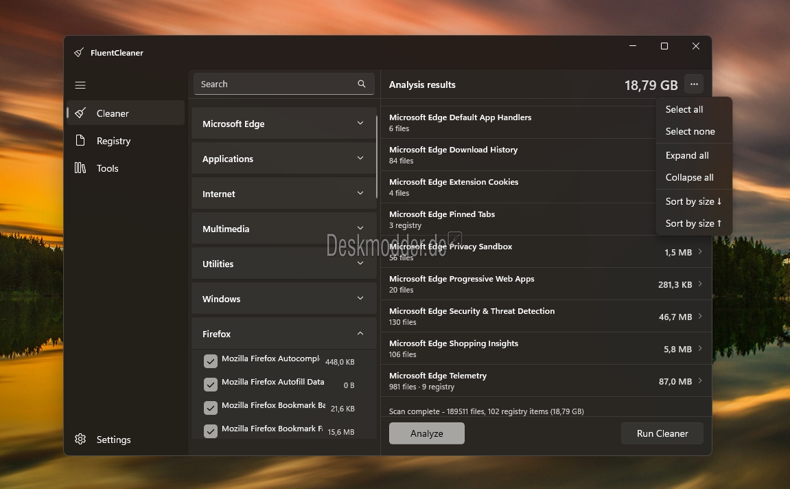Viewport: 790px width, 489px height.
Task: Click the Cleaner broom icon in sidebar
Action: (81, 113)
